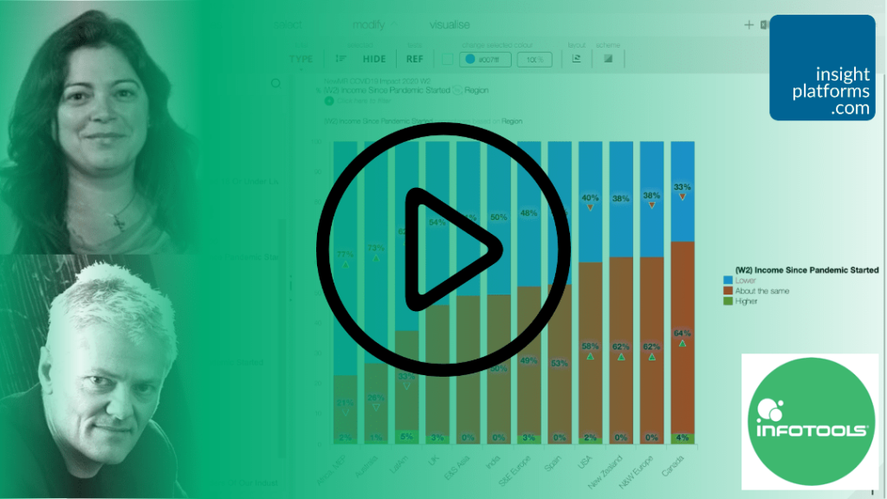Viewport: 887px width, 499px height.
Task: Select the record list icon next to TYPE
Action: point(340,59)
